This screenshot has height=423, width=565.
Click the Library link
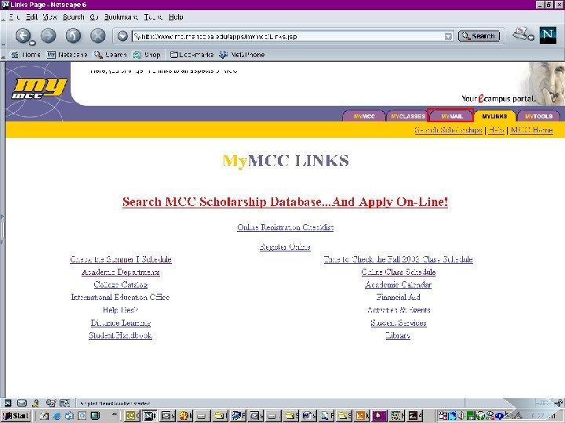[x=398, y=335]
